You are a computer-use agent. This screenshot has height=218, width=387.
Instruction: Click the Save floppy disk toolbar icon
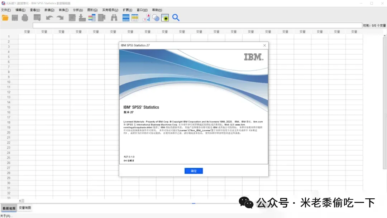tap(15, 18)
